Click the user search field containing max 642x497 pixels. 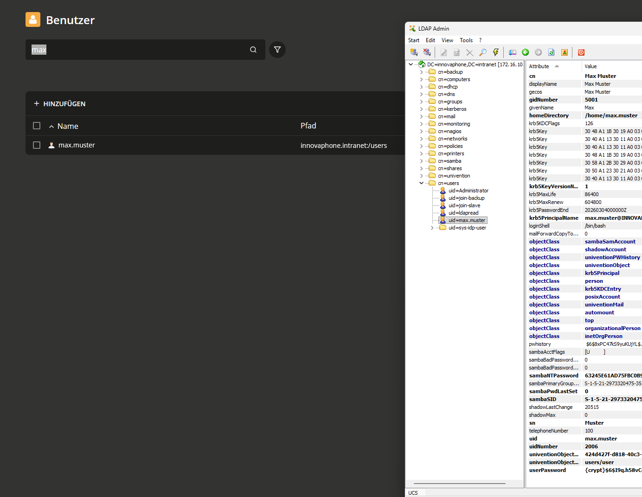point(139,50)
